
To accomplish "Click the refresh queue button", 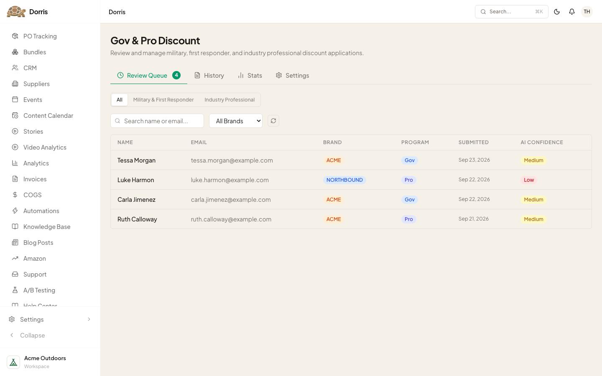I will [273, 121].
